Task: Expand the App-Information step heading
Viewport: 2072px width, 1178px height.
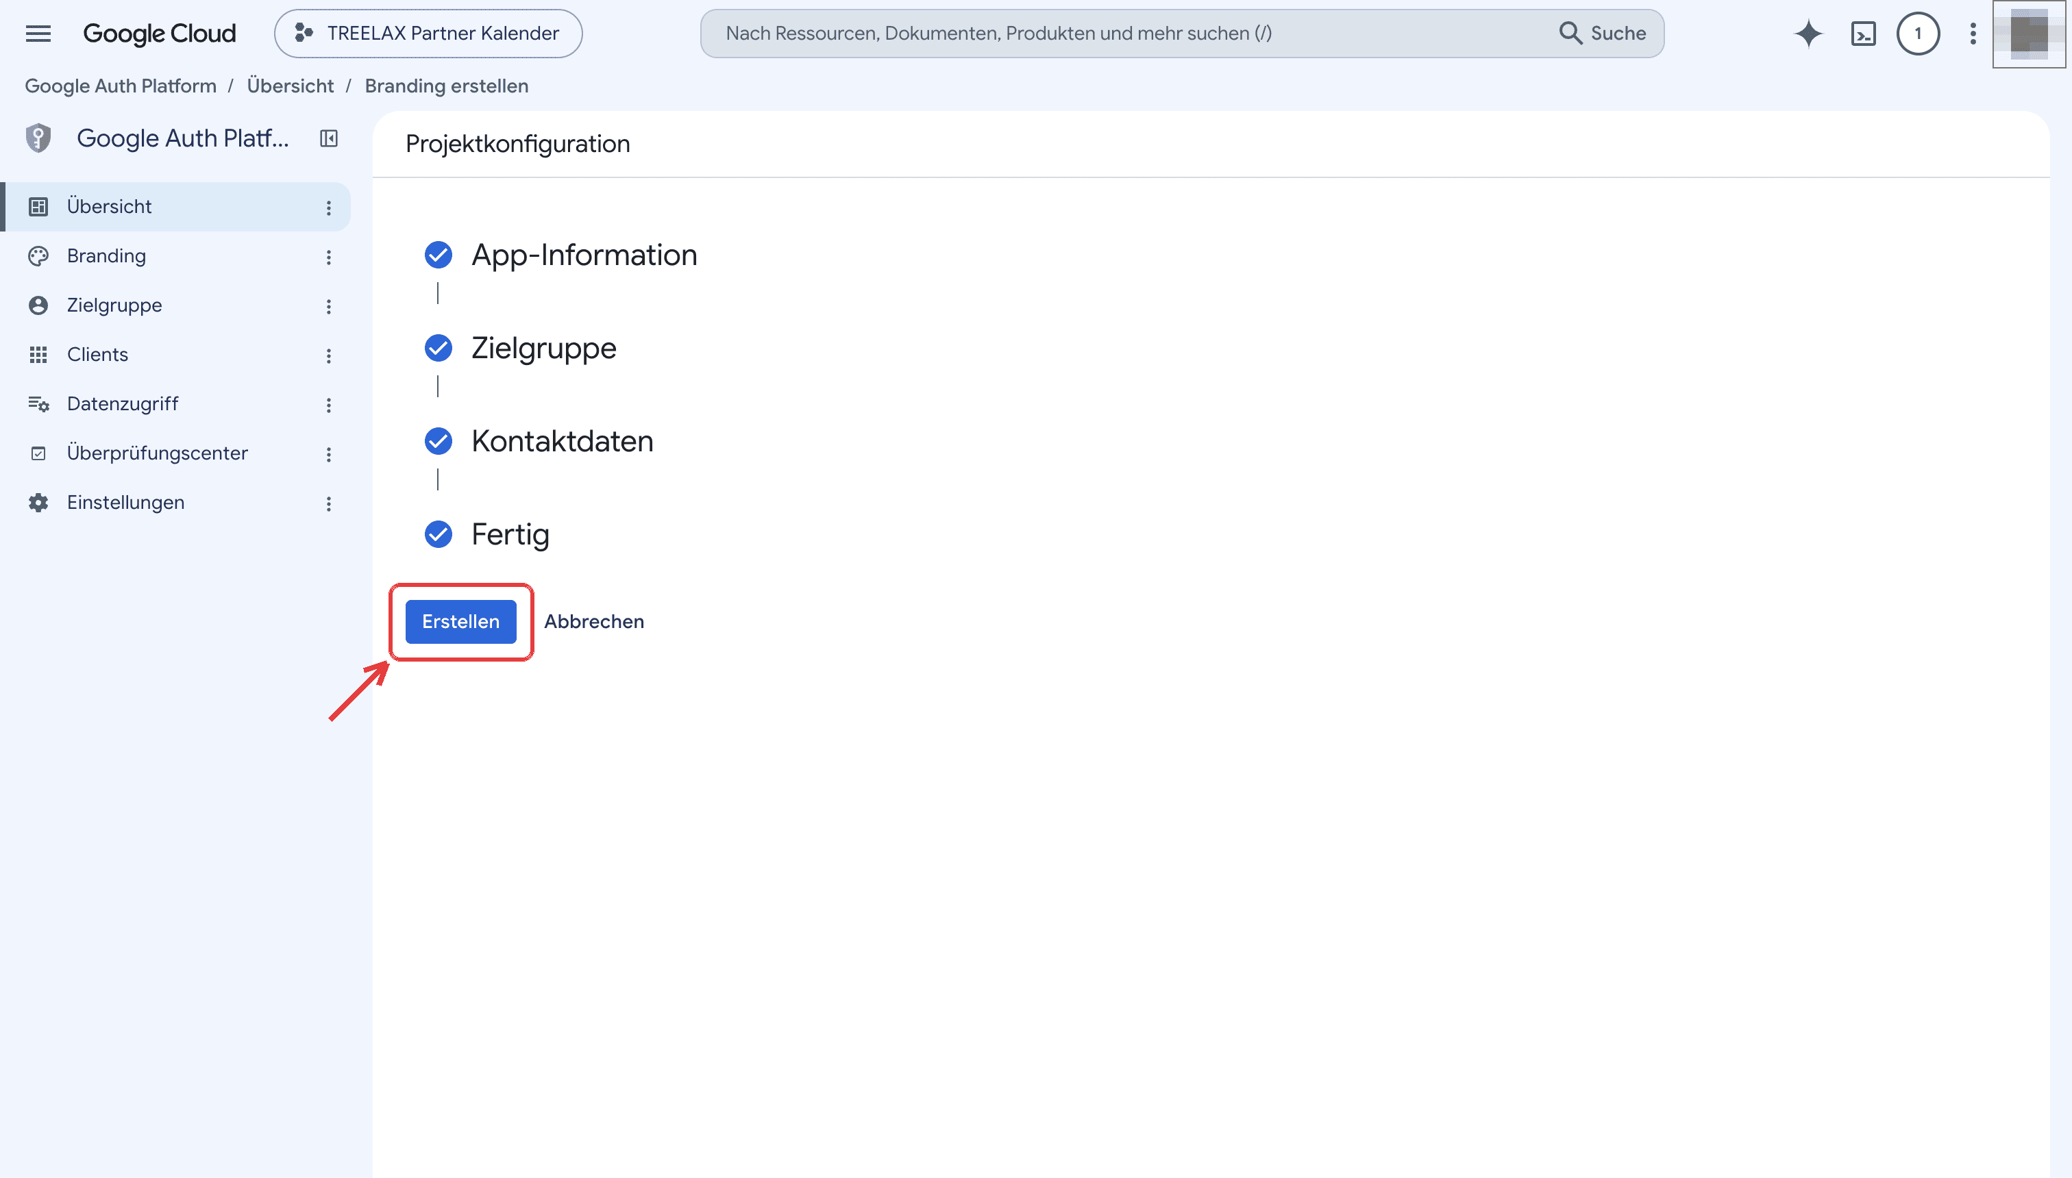Action: pos(584,255)
